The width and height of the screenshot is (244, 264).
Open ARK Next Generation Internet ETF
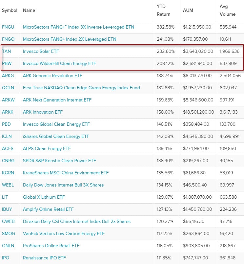coord(57,100)
